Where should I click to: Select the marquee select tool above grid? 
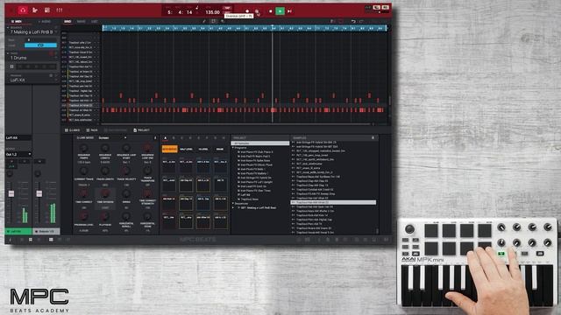(213, 21)
